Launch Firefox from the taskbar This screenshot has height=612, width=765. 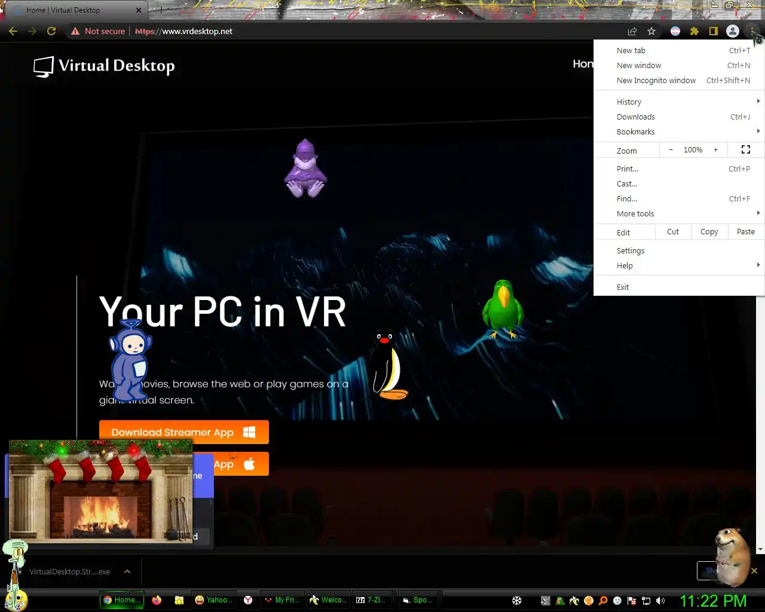point(157,600)
